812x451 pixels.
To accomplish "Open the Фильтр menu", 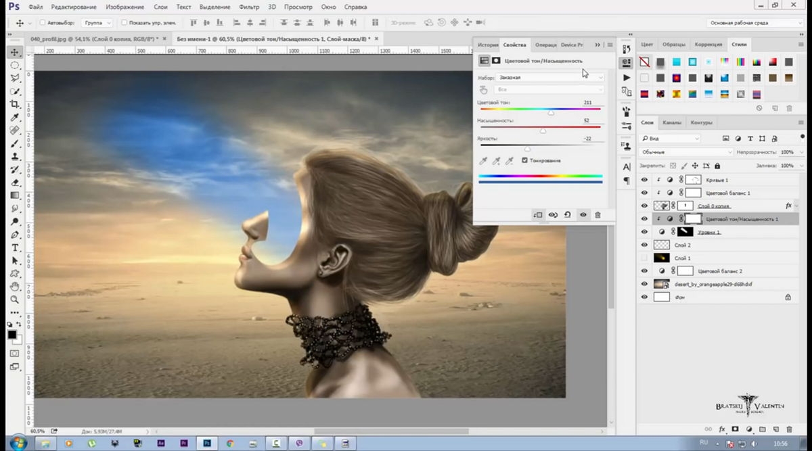I will click(248, 7).
